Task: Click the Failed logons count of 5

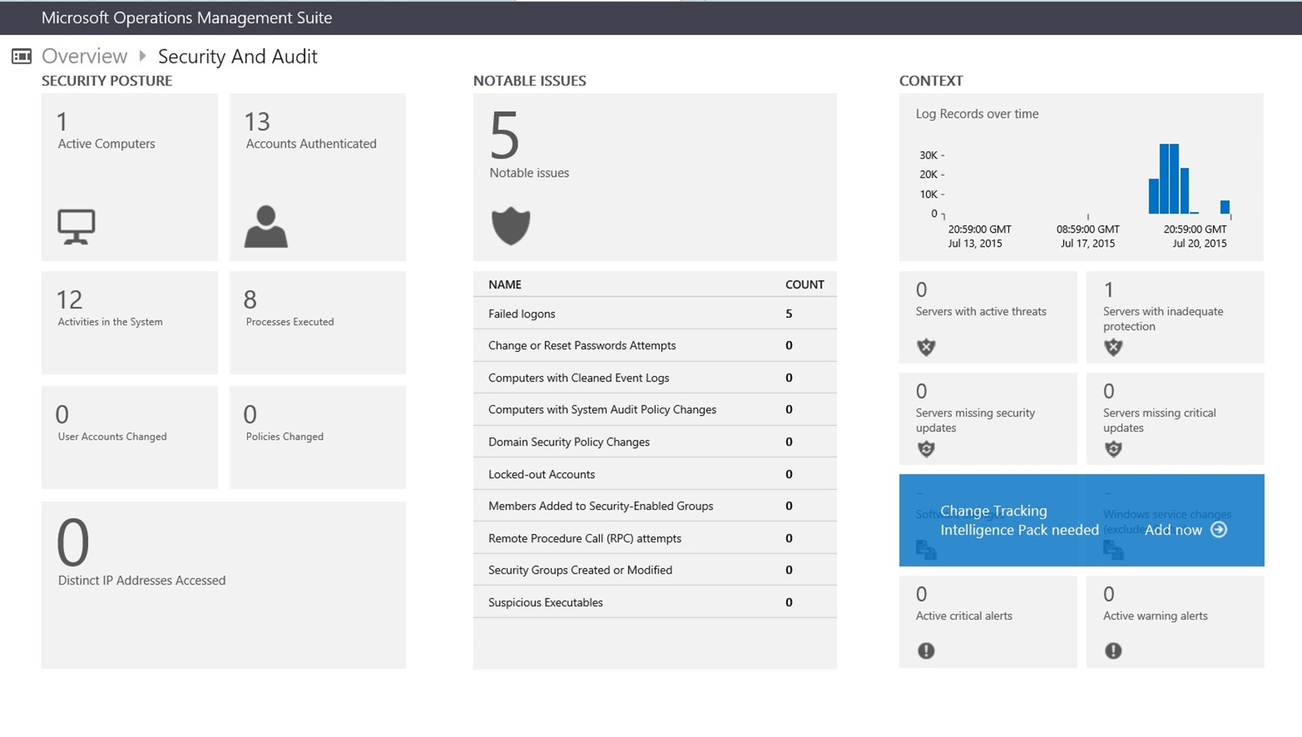Action: [789, 314]
